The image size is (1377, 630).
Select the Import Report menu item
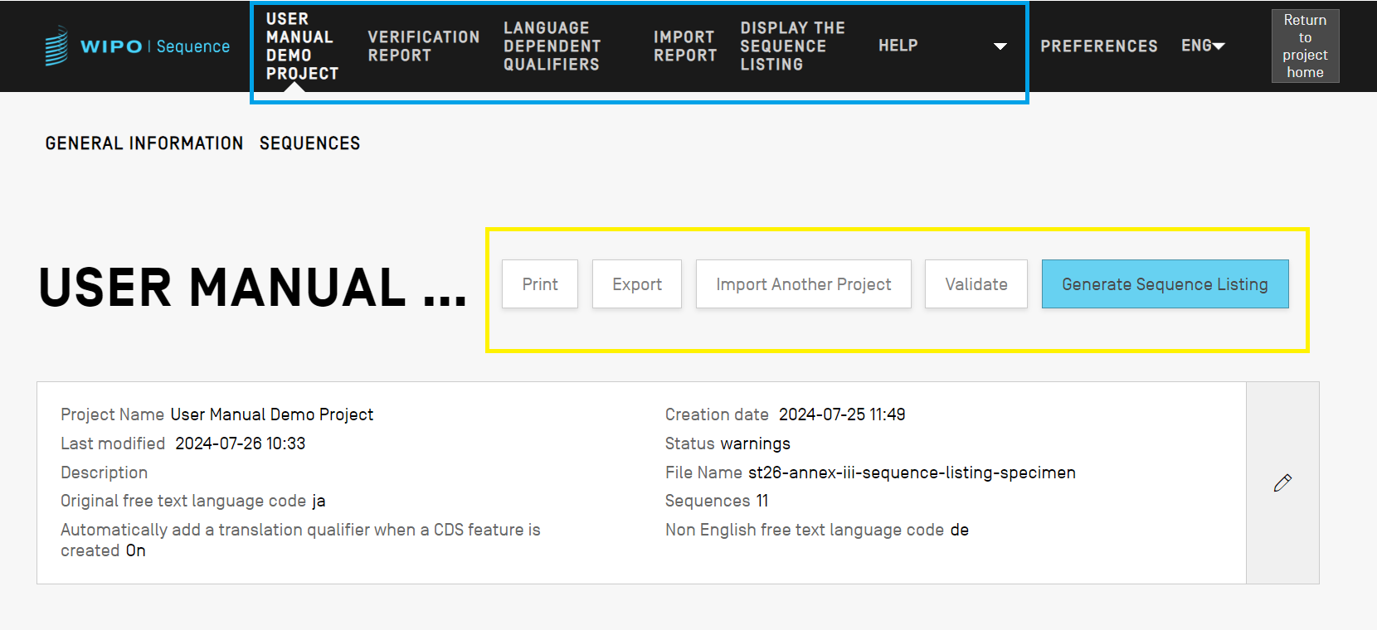[684, 46]
